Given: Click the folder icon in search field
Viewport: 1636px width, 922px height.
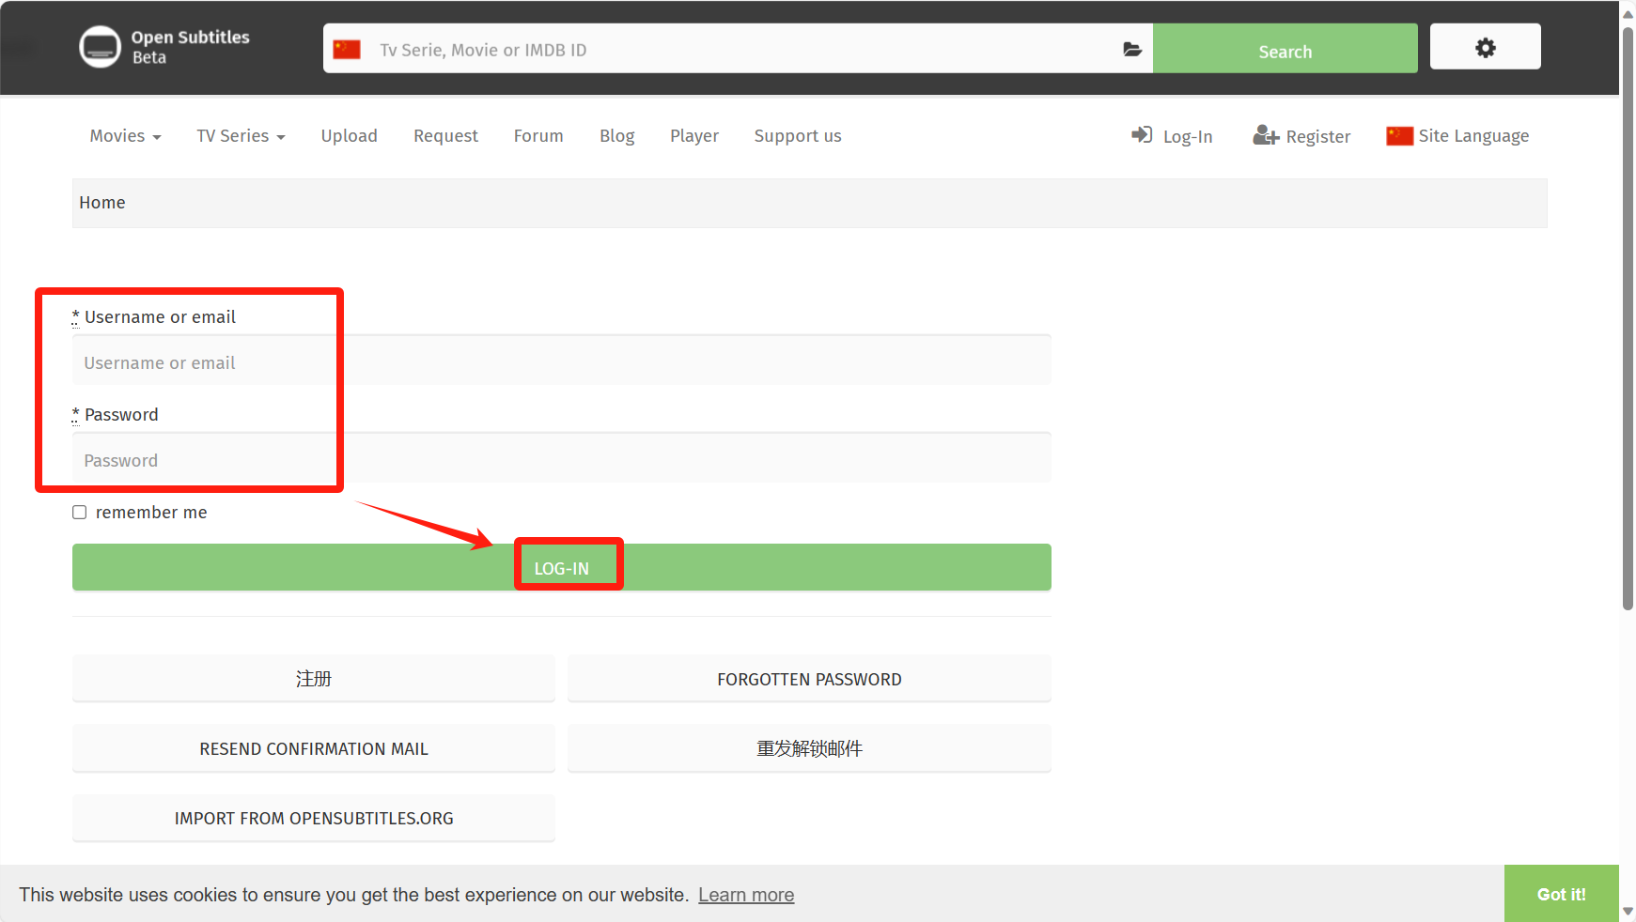Looking at the screenshot, I should (x=1131, y=49).
